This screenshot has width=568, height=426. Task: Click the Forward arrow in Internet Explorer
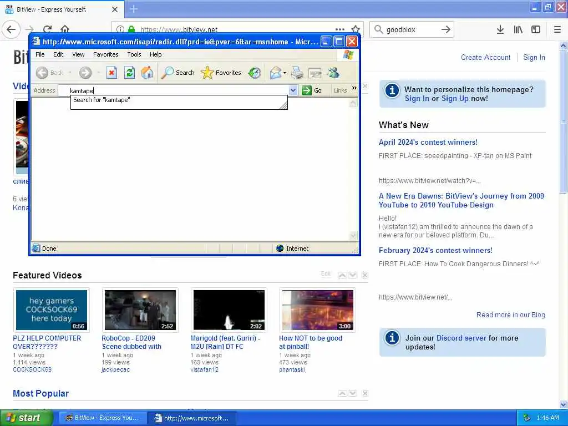tap(85, 73)
